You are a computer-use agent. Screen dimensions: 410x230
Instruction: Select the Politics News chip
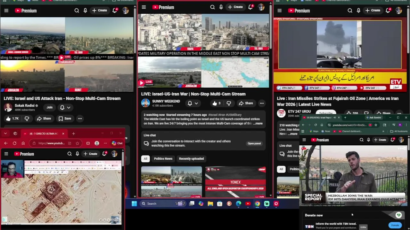[x=163, y=159]
